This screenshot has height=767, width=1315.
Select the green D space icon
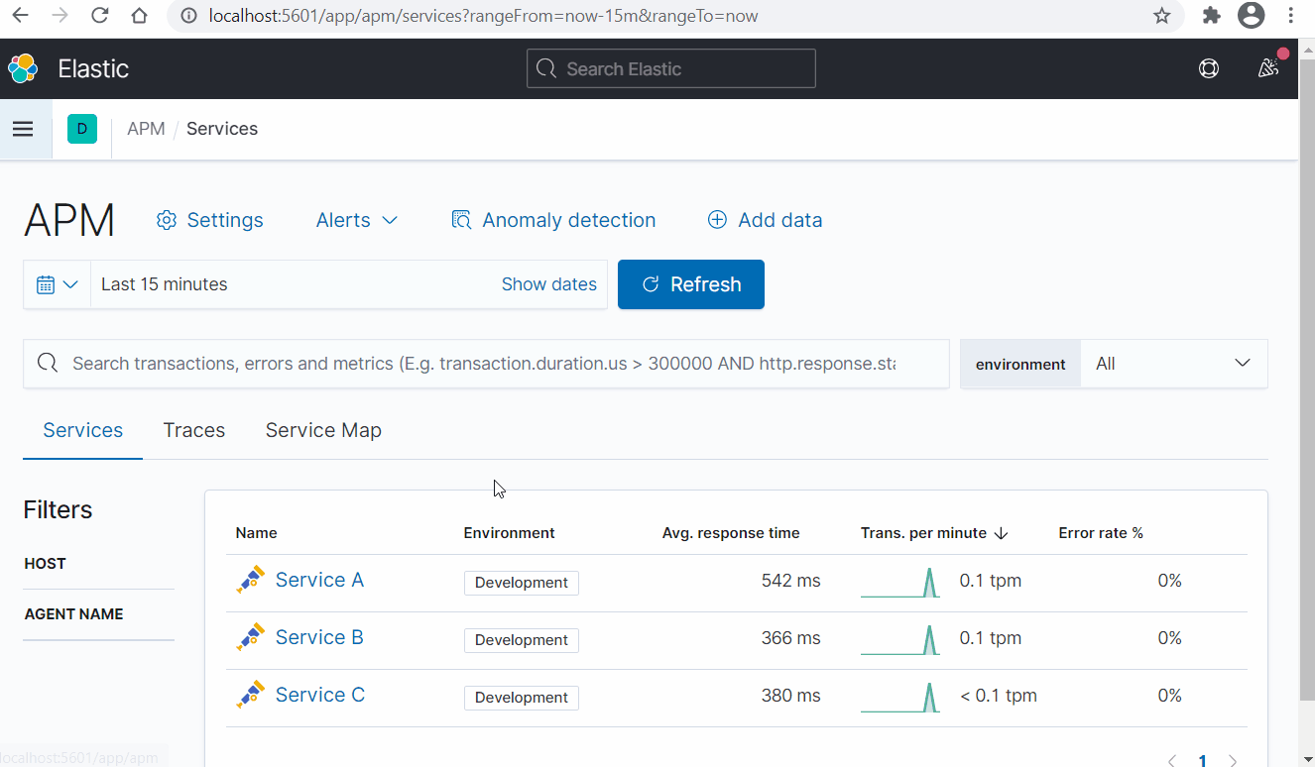(x=81, y=129)
